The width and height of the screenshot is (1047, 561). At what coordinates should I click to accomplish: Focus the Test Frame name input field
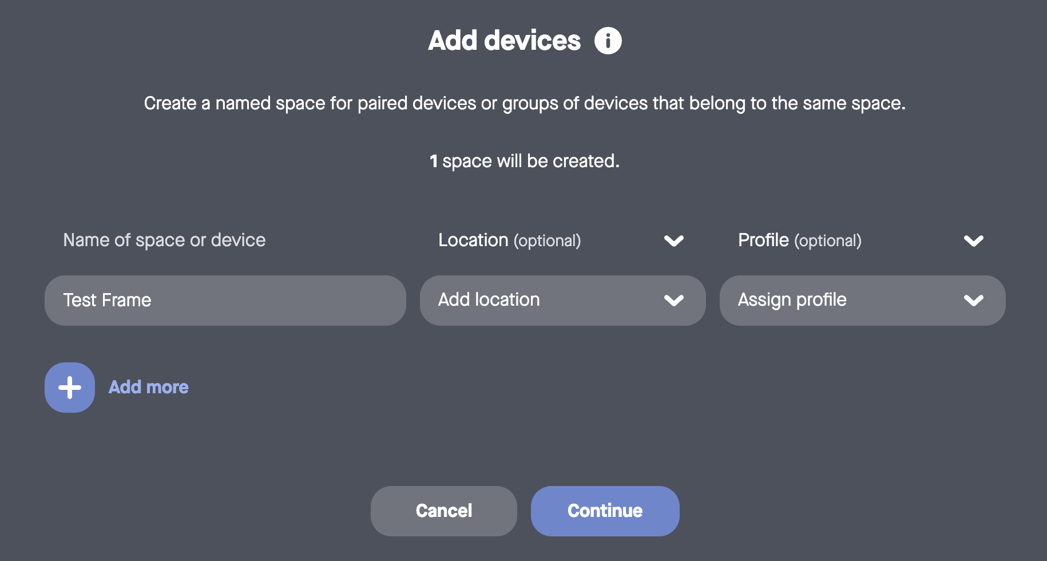click(x=225, y=300)
